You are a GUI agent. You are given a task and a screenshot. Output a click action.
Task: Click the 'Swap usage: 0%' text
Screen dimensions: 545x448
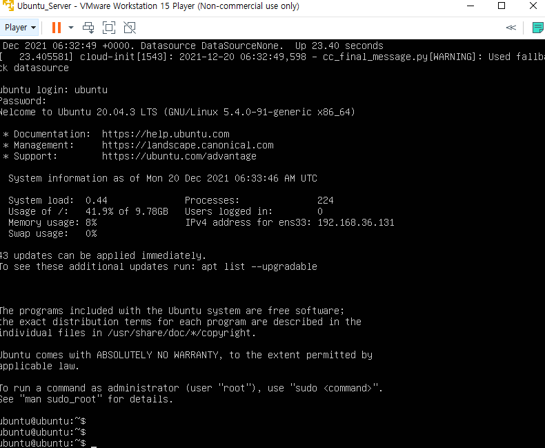point(52,233)
